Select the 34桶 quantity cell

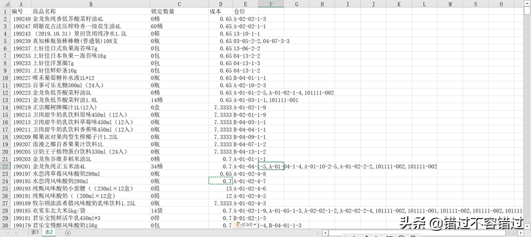tap(179, 166)
